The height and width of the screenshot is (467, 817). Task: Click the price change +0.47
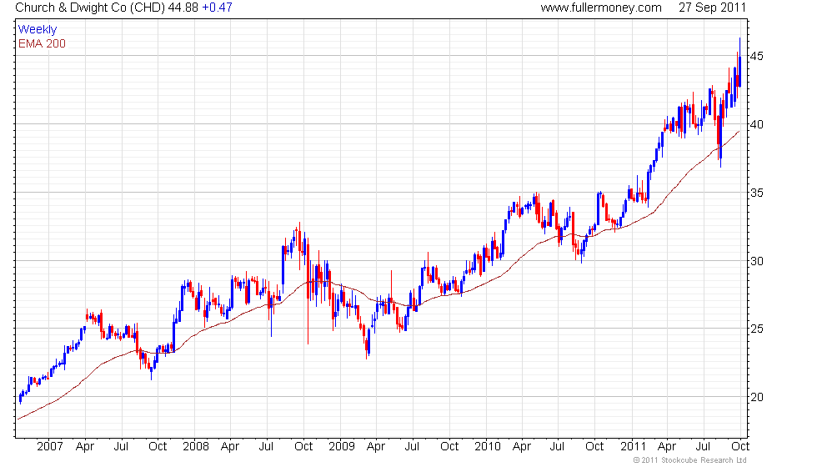(x=217, y=8)
